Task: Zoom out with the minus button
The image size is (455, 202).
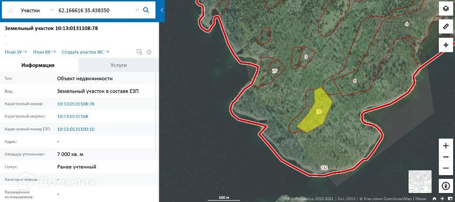Action: (x=446, y=168)
